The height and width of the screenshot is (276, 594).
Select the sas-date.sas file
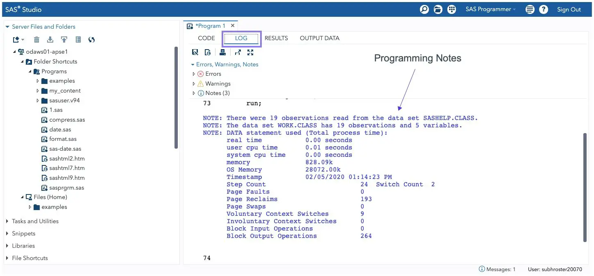[x=61, y=149]
